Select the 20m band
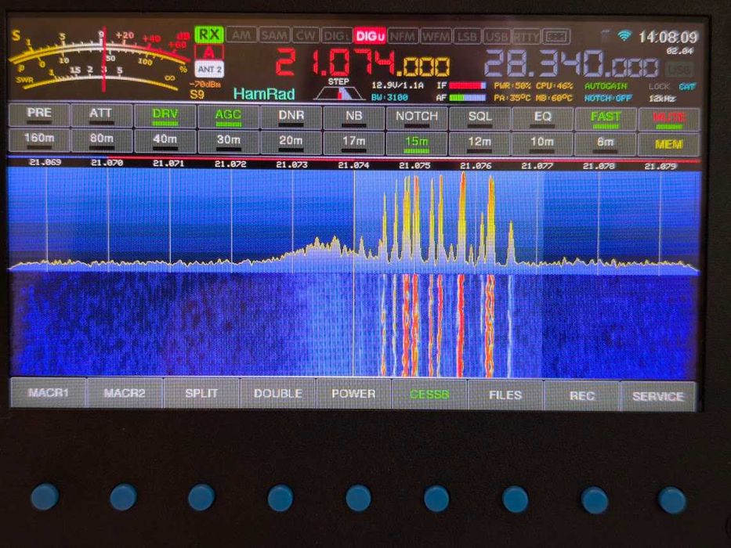 pos(291,142)
